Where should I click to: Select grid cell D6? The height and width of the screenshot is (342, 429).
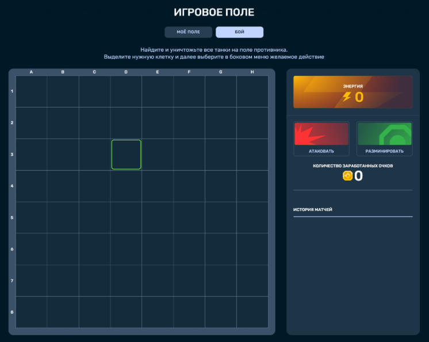126,249
